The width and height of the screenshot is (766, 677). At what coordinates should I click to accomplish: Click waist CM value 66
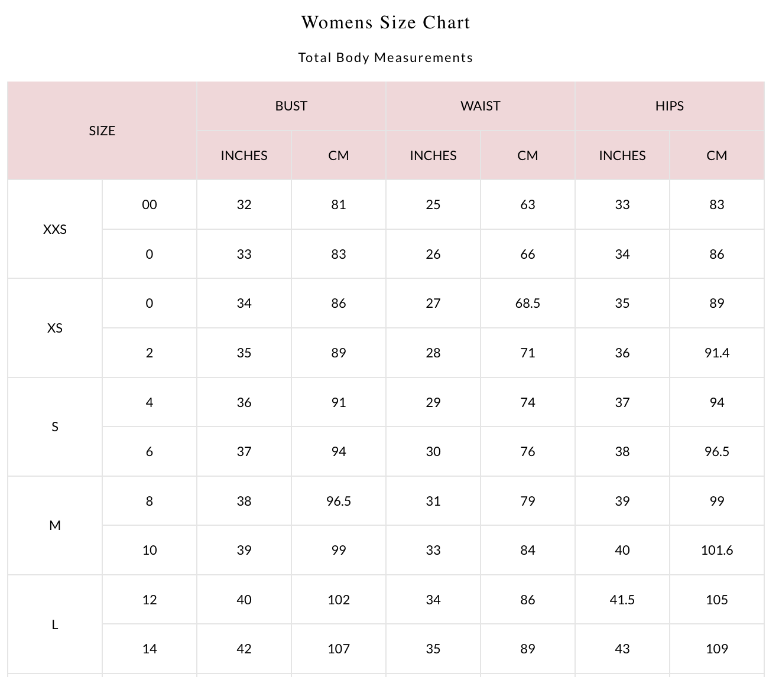click(528, 254)
